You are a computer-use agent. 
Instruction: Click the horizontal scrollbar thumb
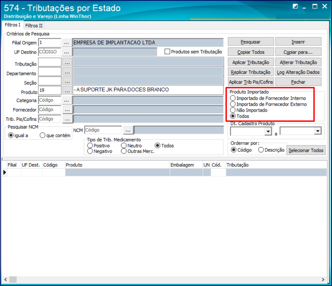pyautogui.click(x=13, y=280)
